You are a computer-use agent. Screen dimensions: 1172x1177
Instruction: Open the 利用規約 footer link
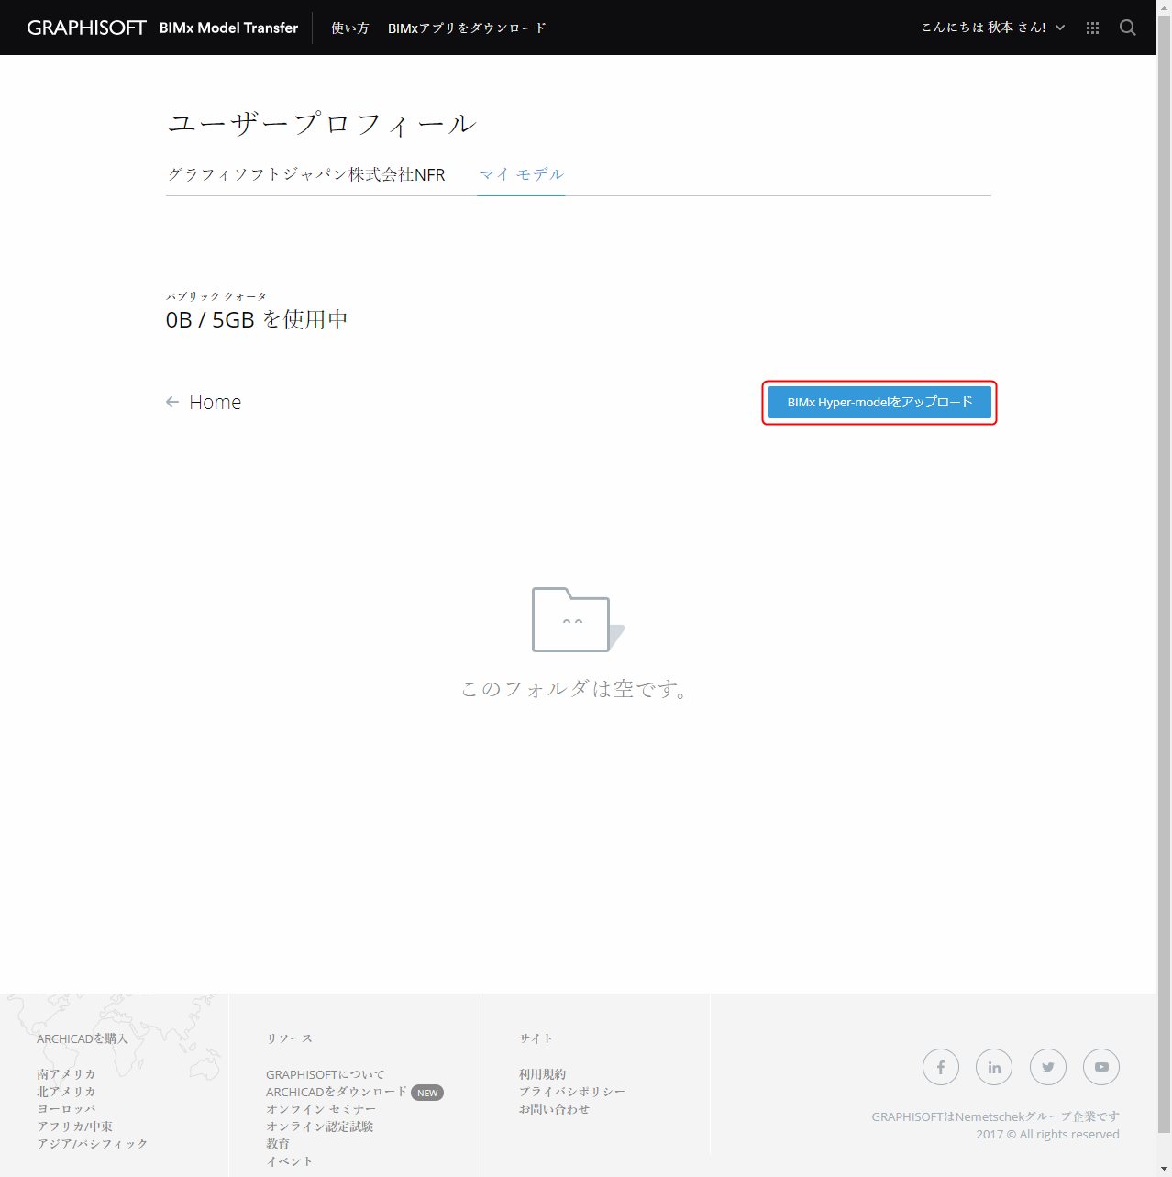point(543,1074)
